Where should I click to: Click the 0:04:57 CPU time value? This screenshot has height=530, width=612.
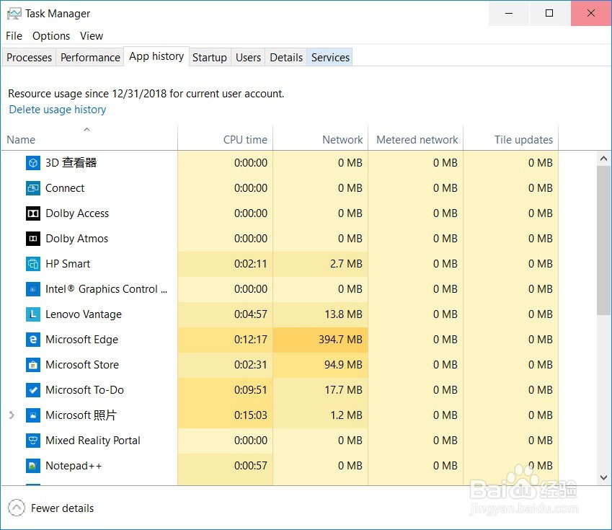coord(251,314)
